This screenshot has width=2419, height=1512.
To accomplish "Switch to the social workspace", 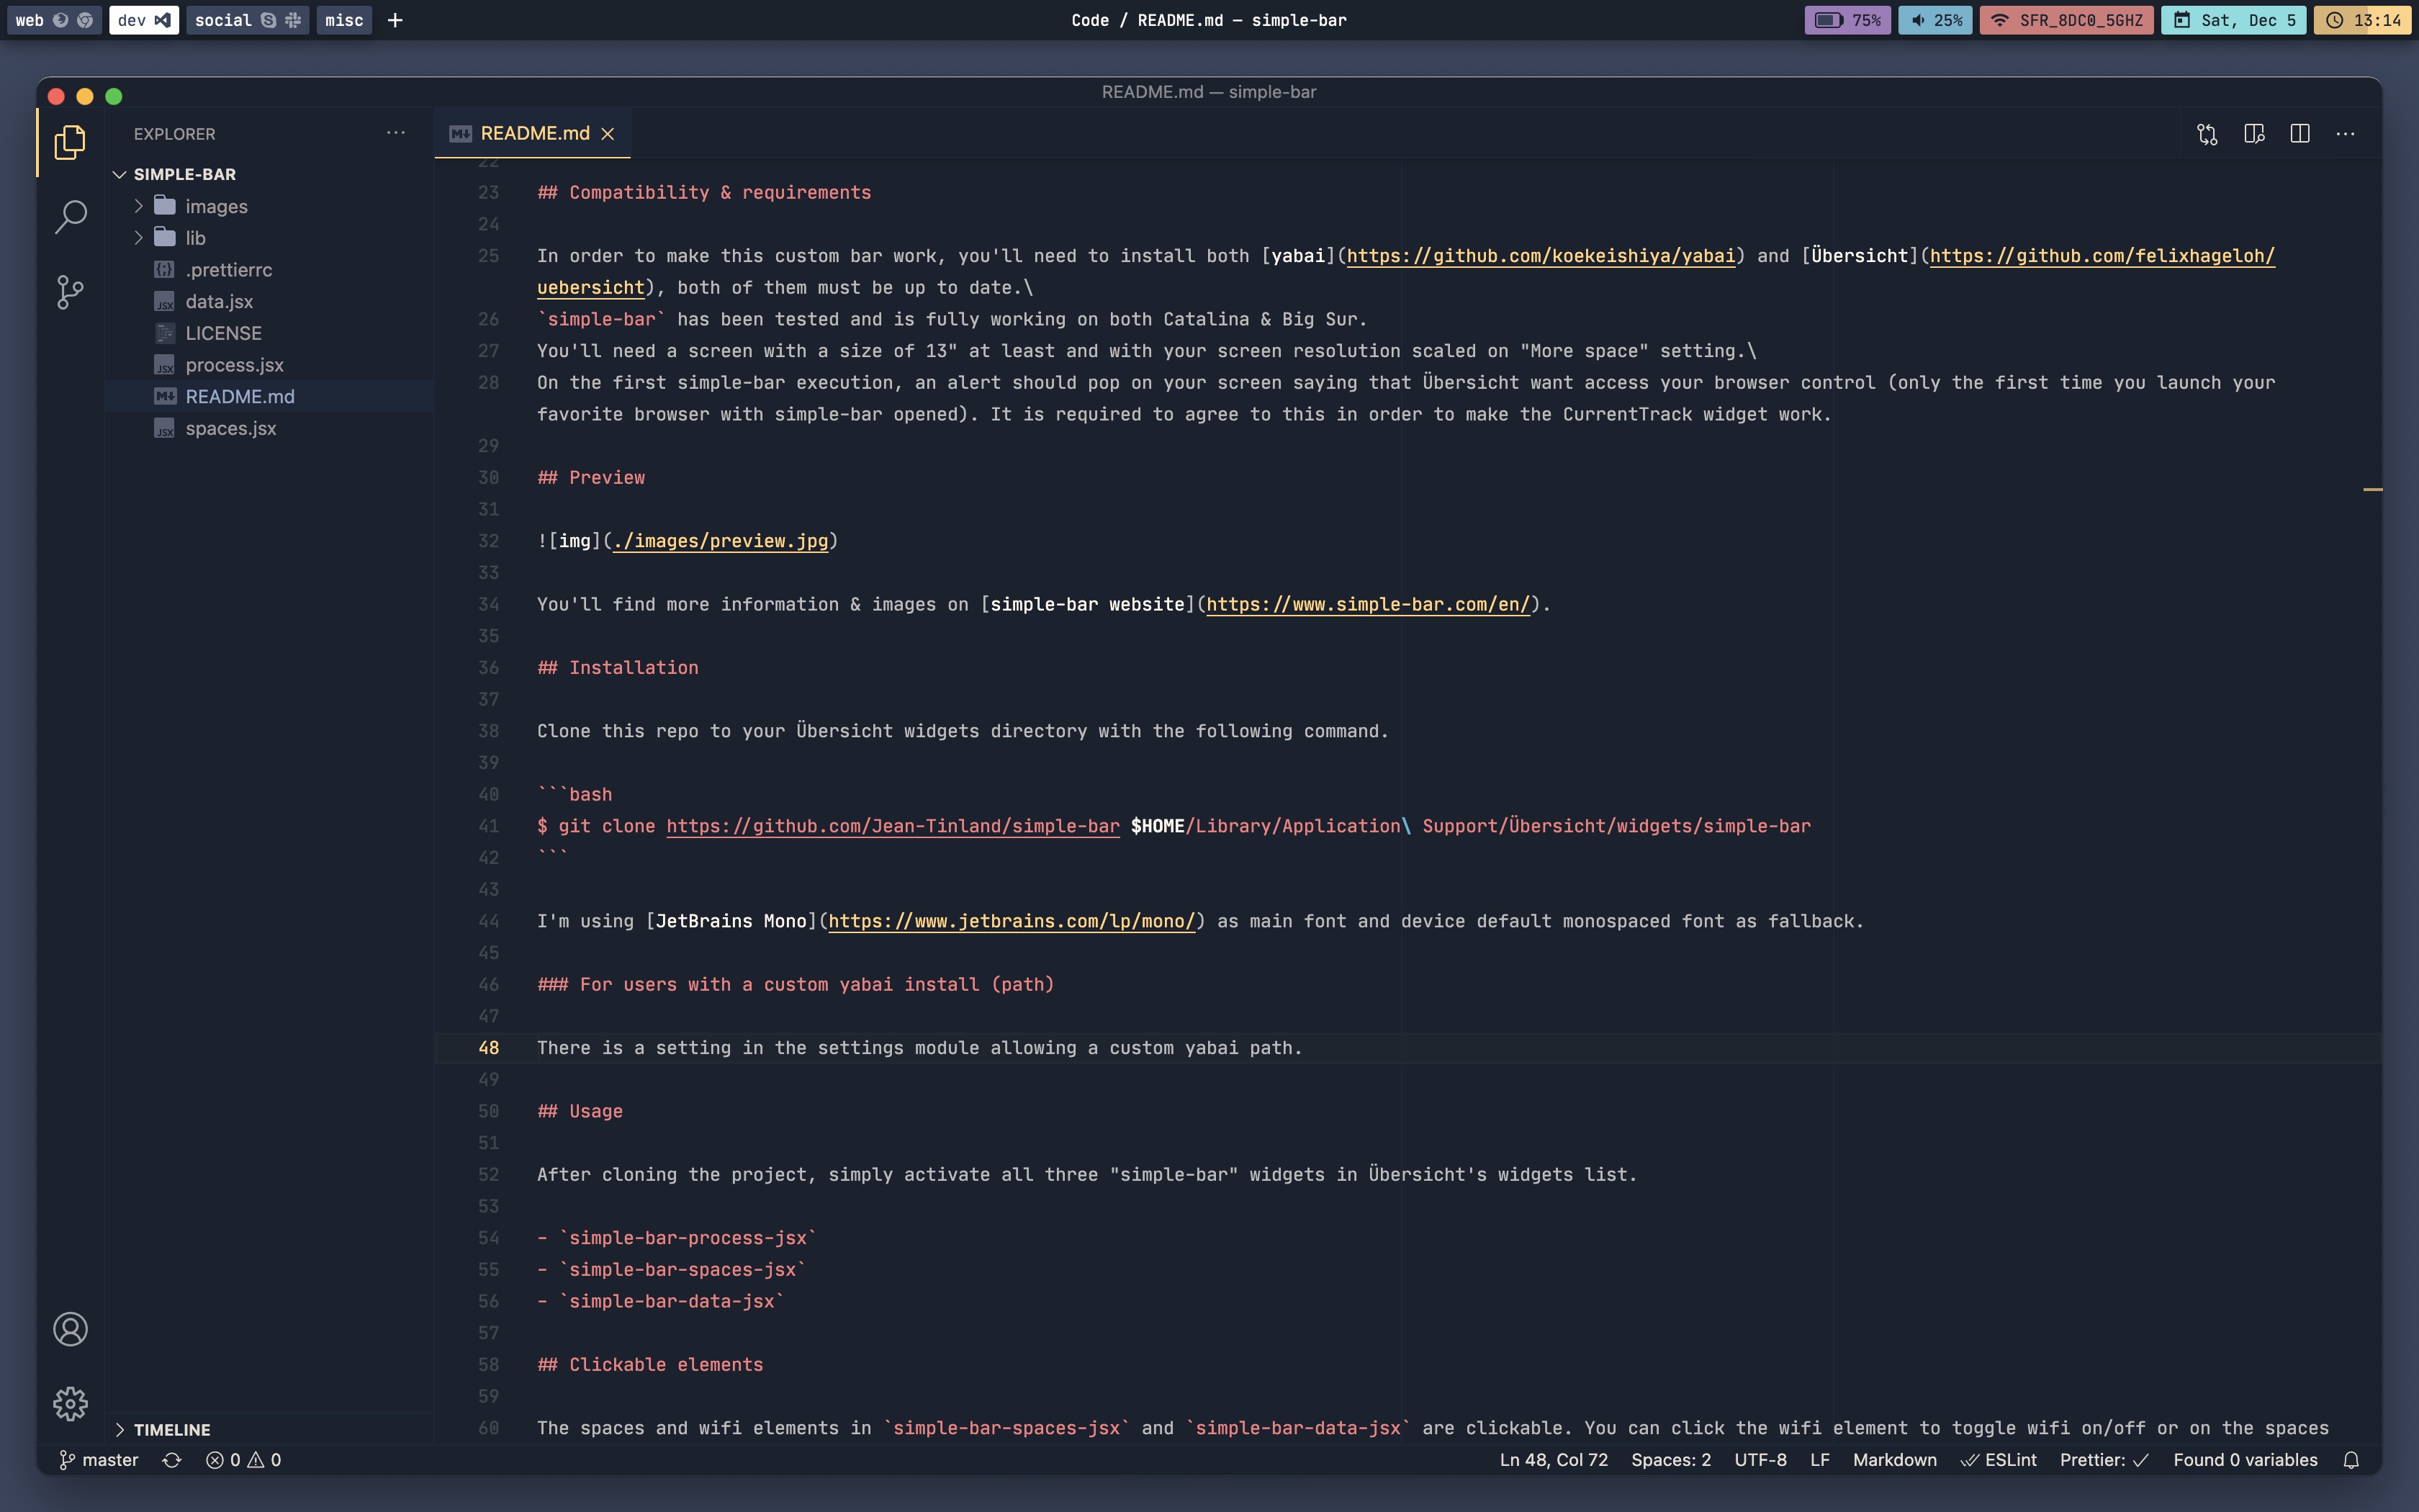I will [x=246, y=20].
